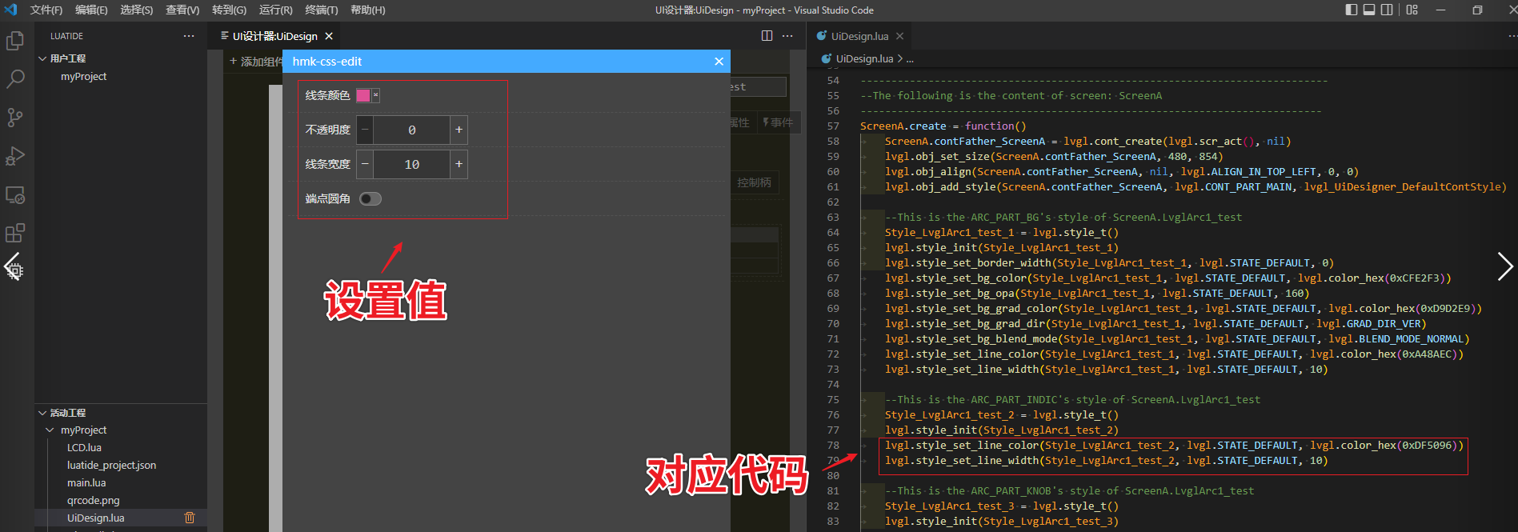Open the Run and Debug view

click(x=15, y=156)
